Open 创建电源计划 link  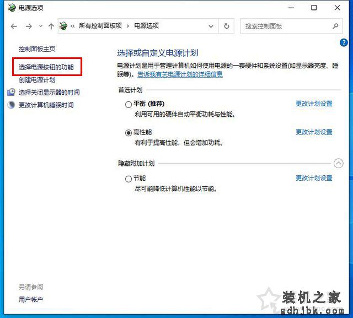[x=37, y=79]
